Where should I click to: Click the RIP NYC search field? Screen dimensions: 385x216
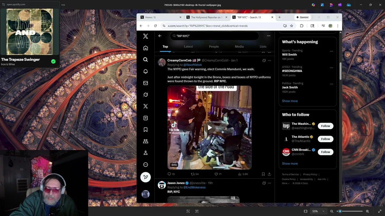pos(214,36)
